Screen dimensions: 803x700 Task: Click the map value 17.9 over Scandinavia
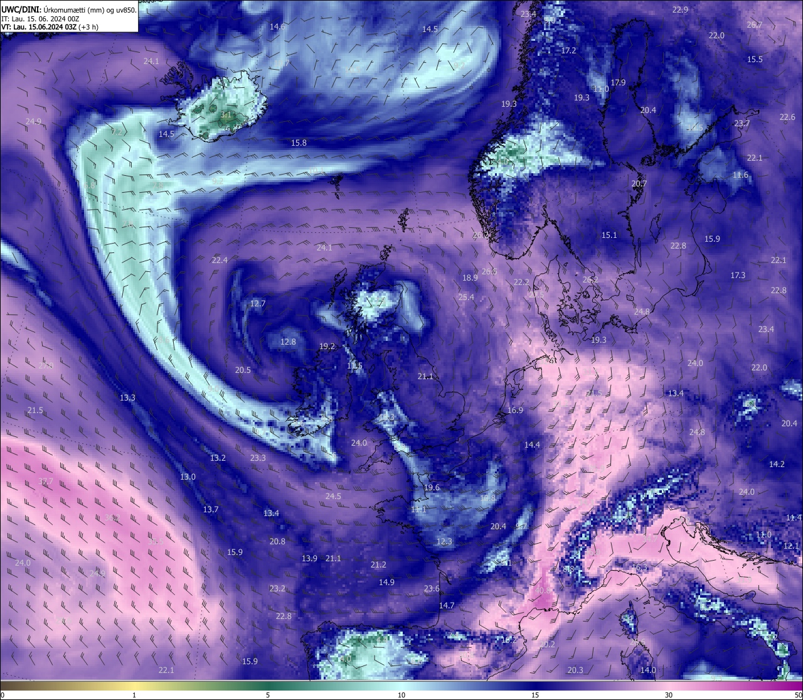[x=618, y=82]
